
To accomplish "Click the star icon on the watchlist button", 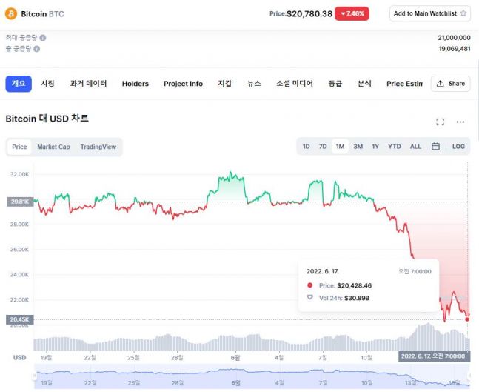I will click(463, 13).
